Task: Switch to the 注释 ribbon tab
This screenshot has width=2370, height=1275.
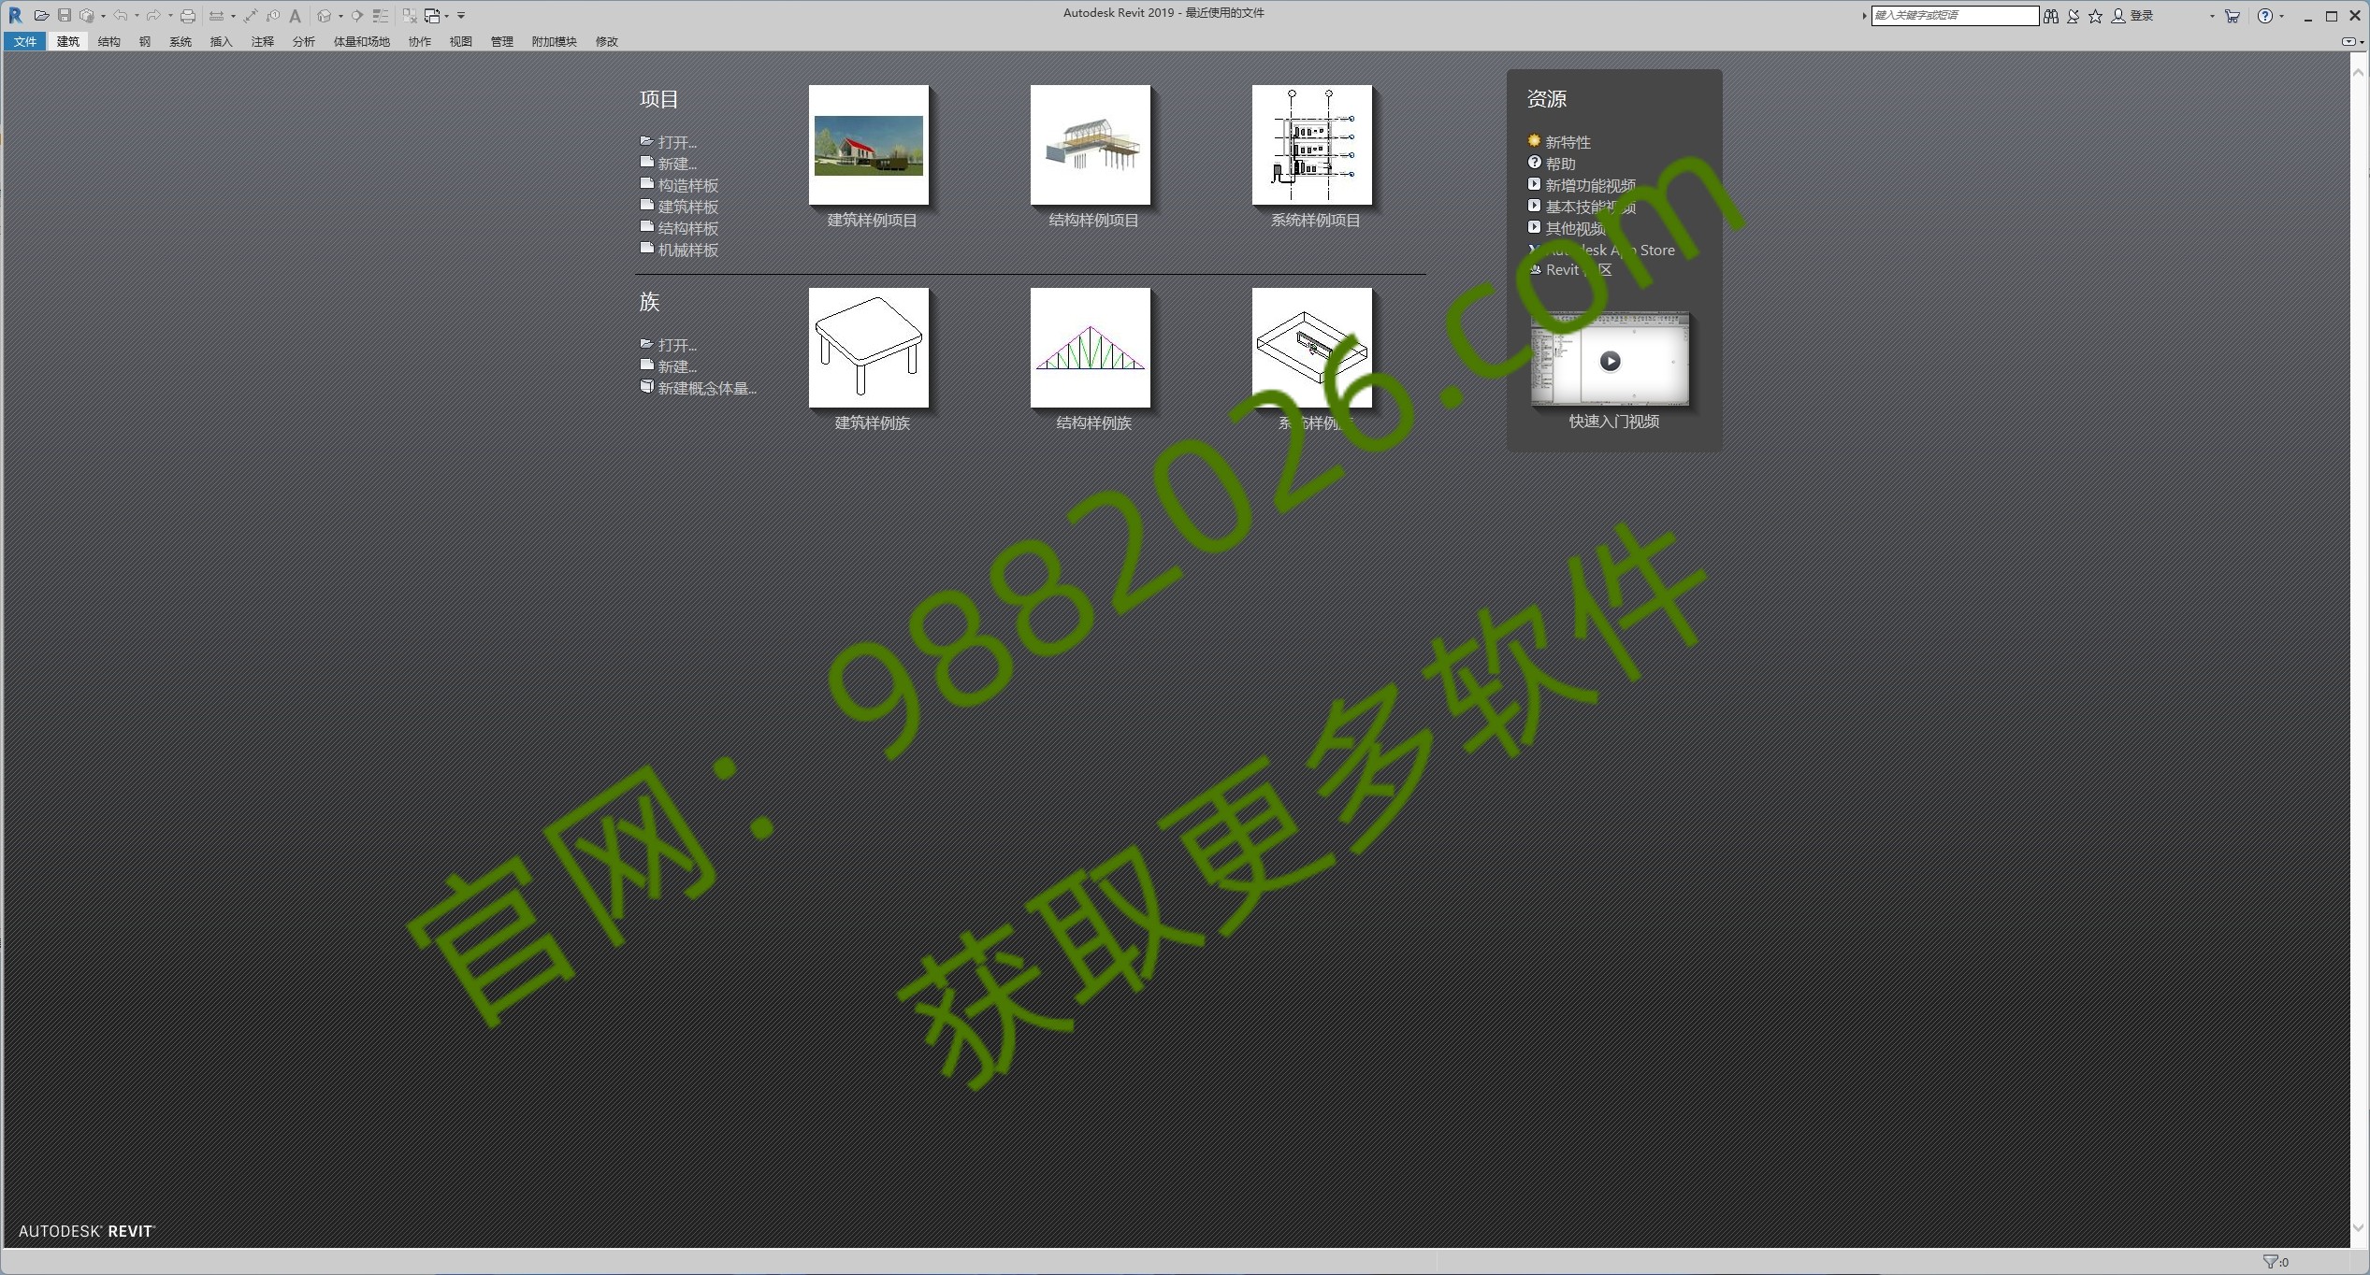Action: click(x=262, y=41)
